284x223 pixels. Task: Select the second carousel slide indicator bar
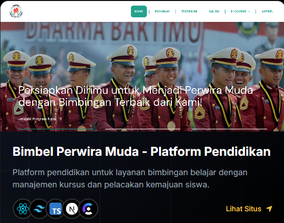[x=143, y=129]
